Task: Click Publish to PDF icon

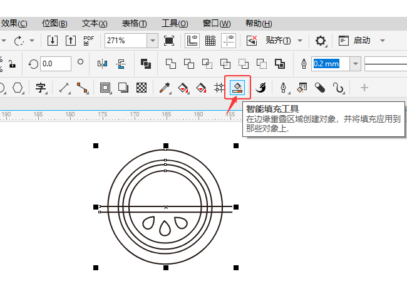Action: click(x=88, y=41)
